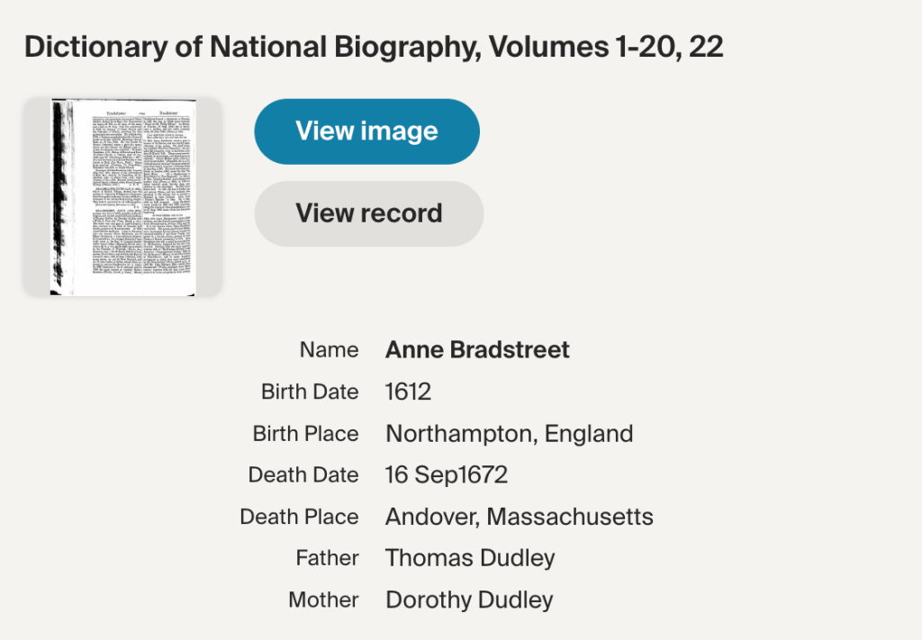This screenshot has width=922, height=640.
Task: Click the Name field label
Action: pyautogui.click(x=329, y=350)
